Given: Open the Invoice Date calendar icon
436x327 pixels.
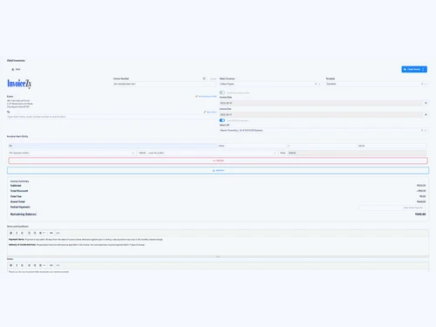Looking at the screenshot, I should [x=426, y=103].
